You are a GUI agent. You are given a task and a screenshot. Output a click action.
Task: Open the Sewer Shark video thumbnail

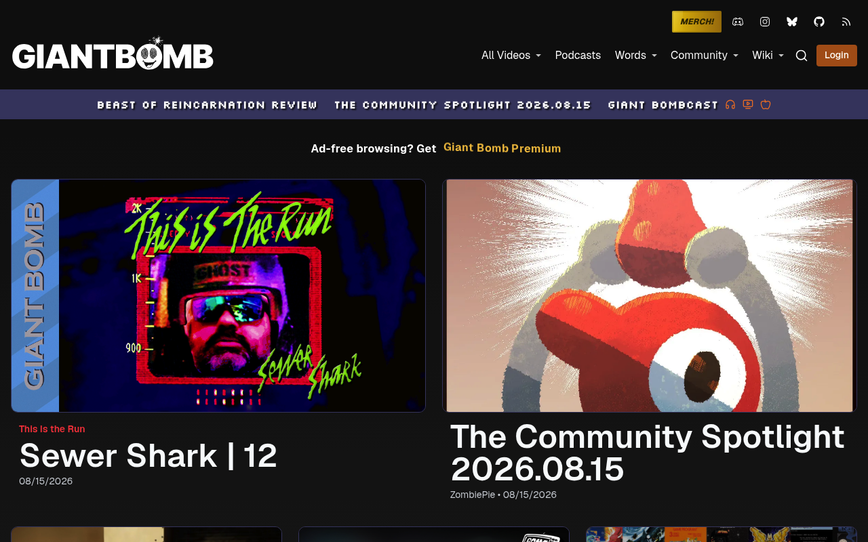(x=218, y=295)
